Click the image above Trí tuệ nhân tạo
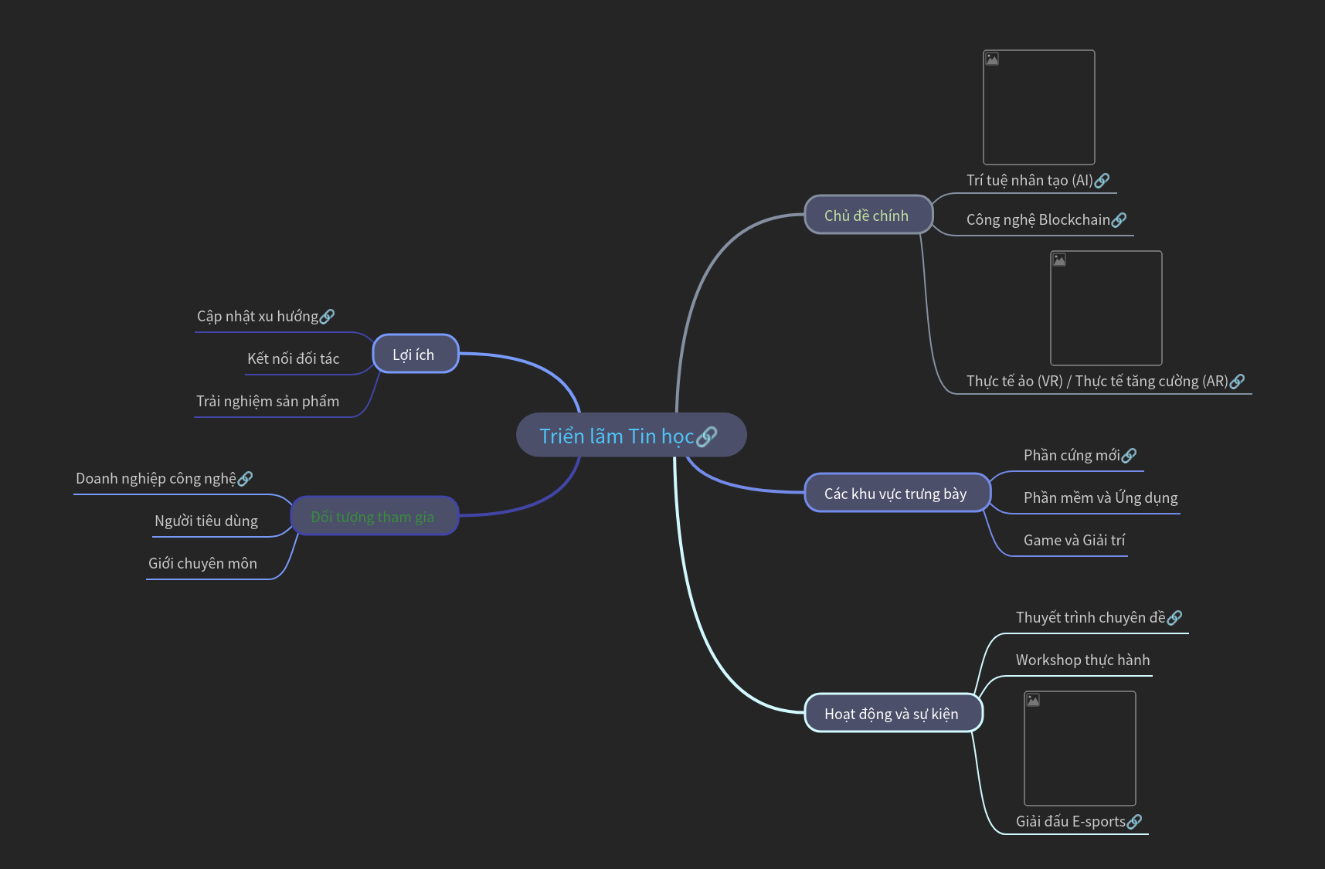Viewport: 1325px width, 869px height. tap(1038, 107)
